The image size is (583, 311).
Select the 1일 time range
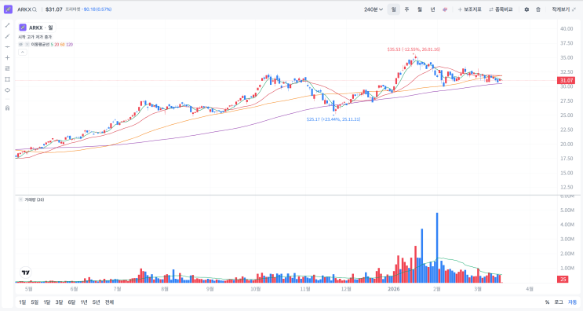pyautogui.click(x=22, y=302)
